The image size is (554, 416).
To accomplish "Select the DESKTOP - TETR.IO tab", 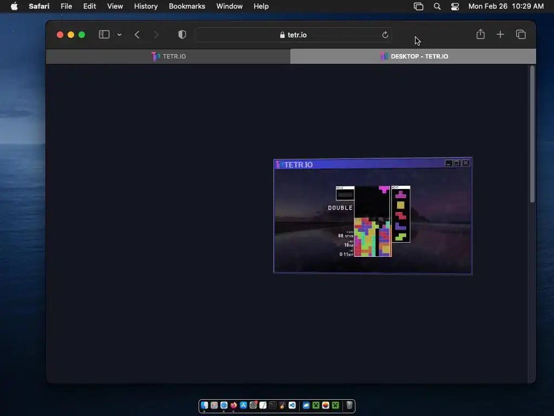I will tap(413, 56).
